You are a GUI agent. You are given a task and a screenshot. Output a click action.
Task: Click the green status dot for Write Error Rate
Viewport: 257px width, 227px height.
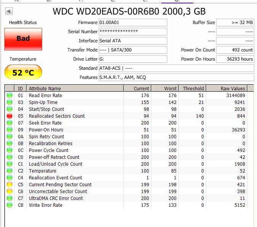(10, 205)
